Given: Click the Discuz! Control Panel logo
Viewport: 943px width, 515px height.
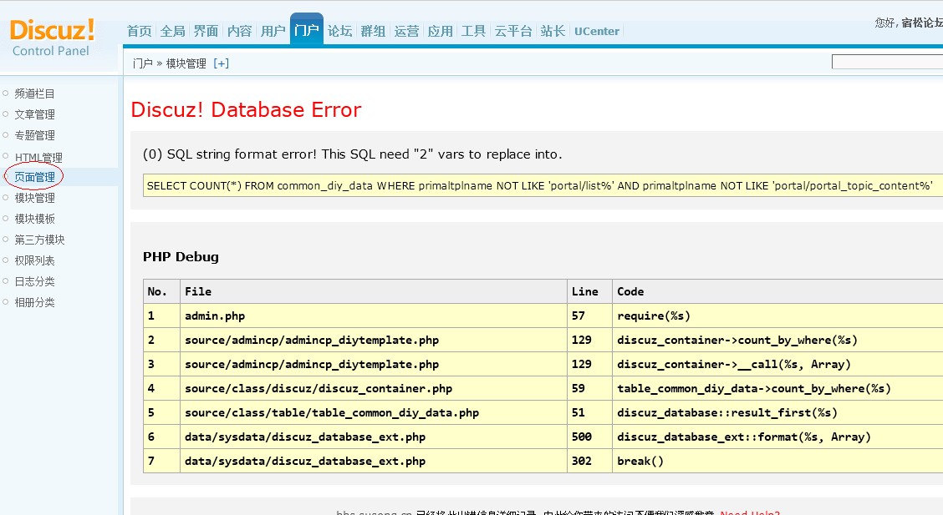Looking at the screenshot, I should pyautogui.click(x=52, y=38).
